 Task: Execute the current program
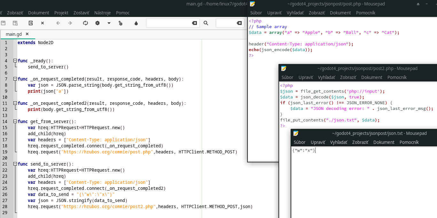(120, 23)
